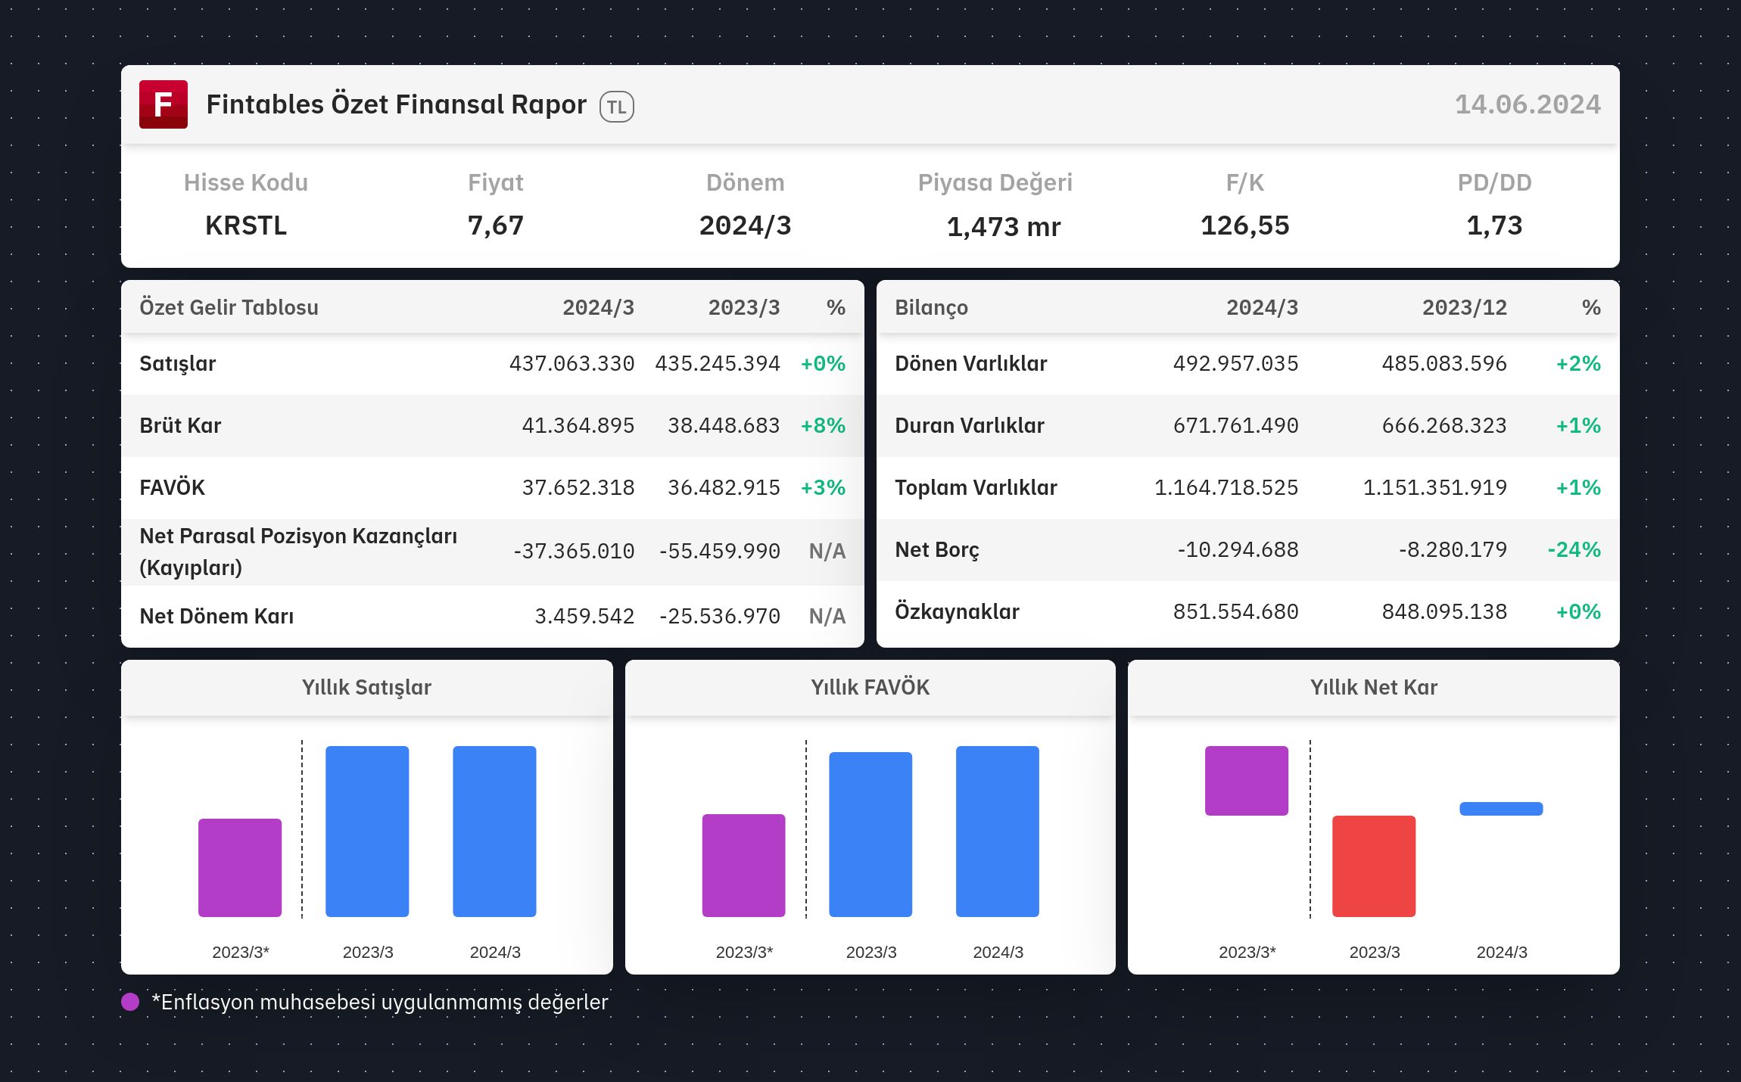Viewport: 1741px width, 1082px height.
Task: Click the small blue 2024/3 bar in Net Kar
Action: 1501,809
